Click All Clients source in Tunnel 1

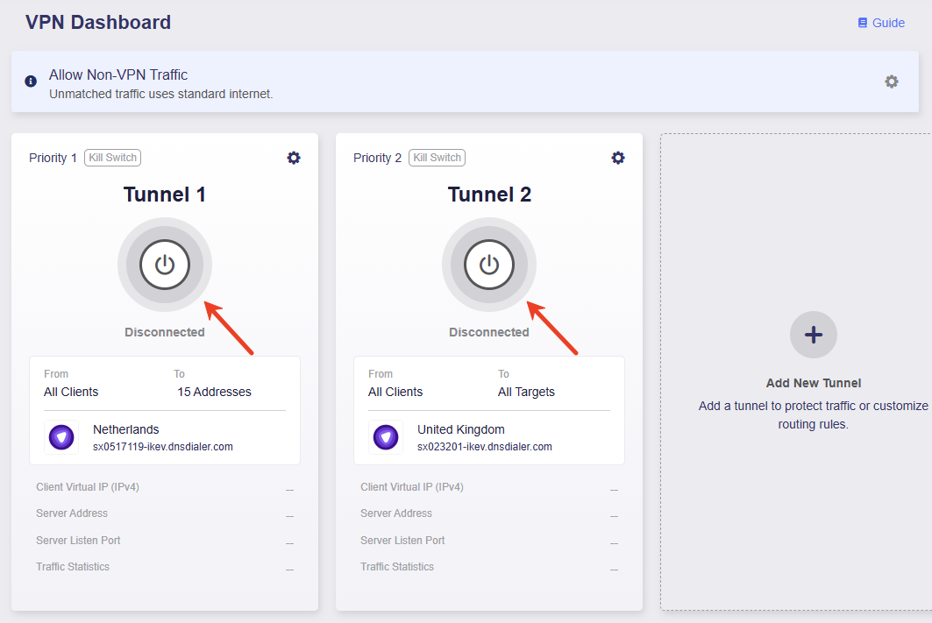click(71, 392)
